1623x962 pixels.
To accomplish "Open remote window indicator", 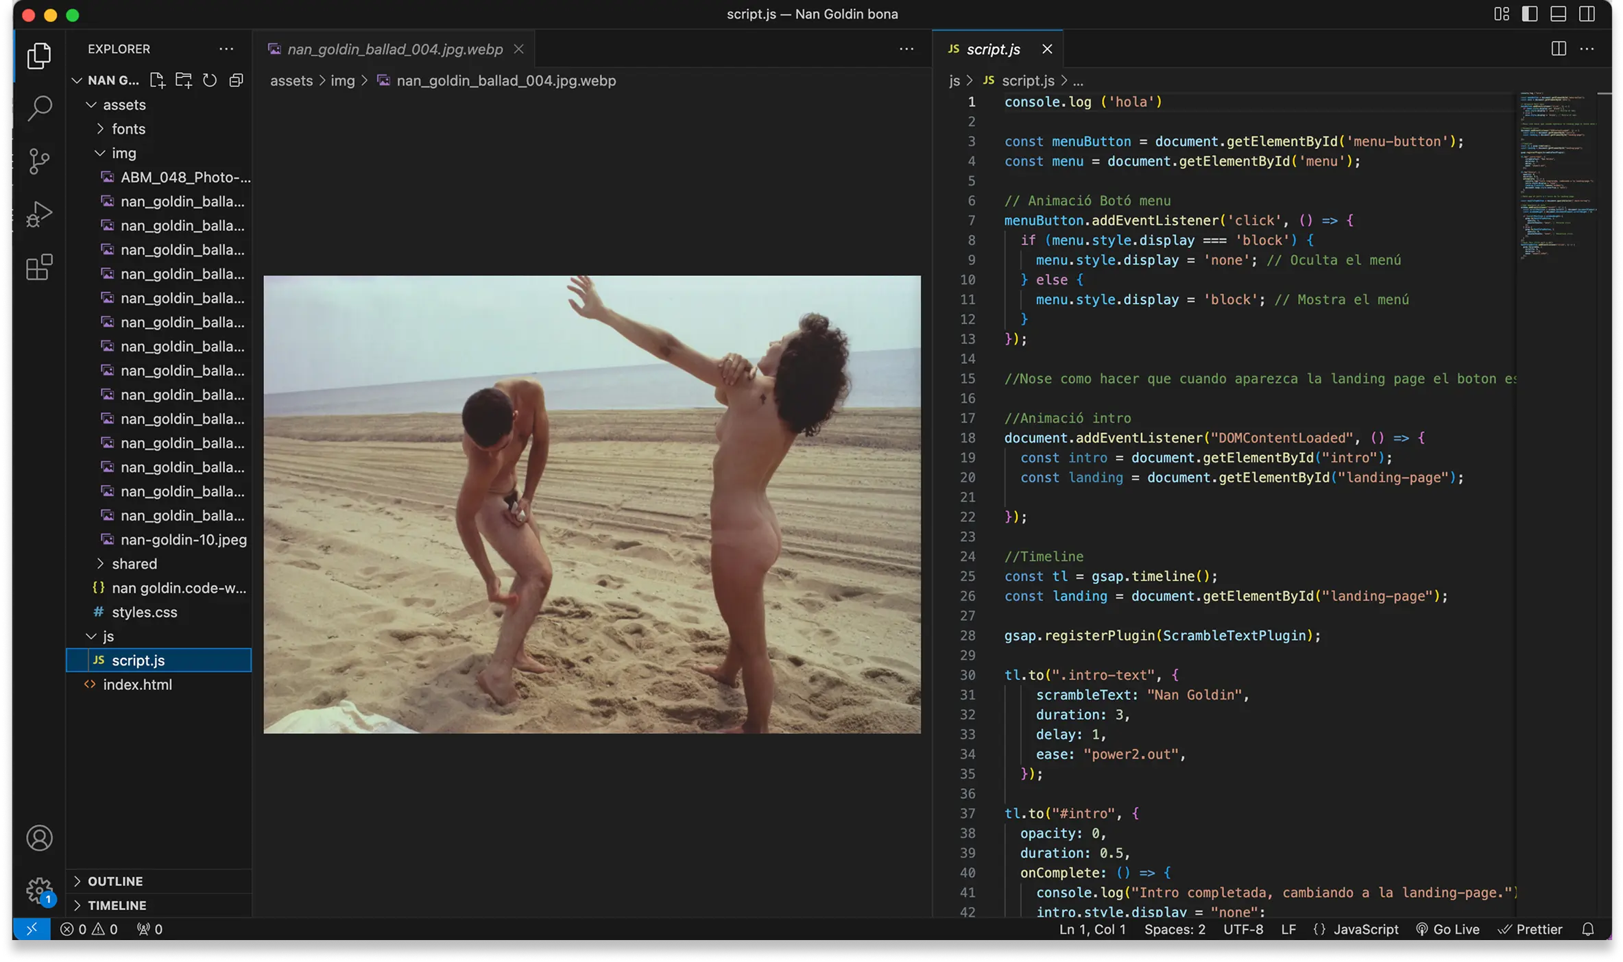I will pyautogui.click(x=32, y=929).
